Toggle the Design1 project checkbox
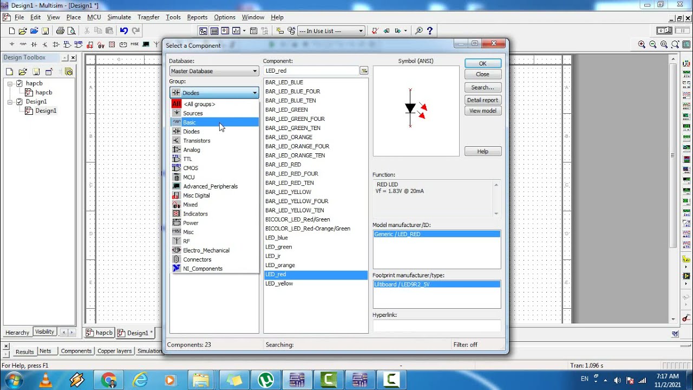The width and height of the screenshot is (693, 390). pos(19,101)
